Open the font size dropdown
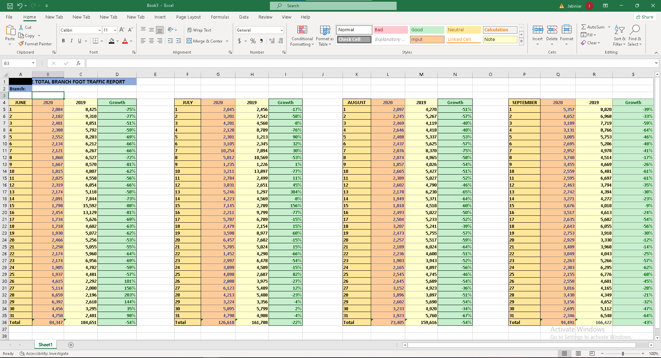 click(x=115, y=30)
